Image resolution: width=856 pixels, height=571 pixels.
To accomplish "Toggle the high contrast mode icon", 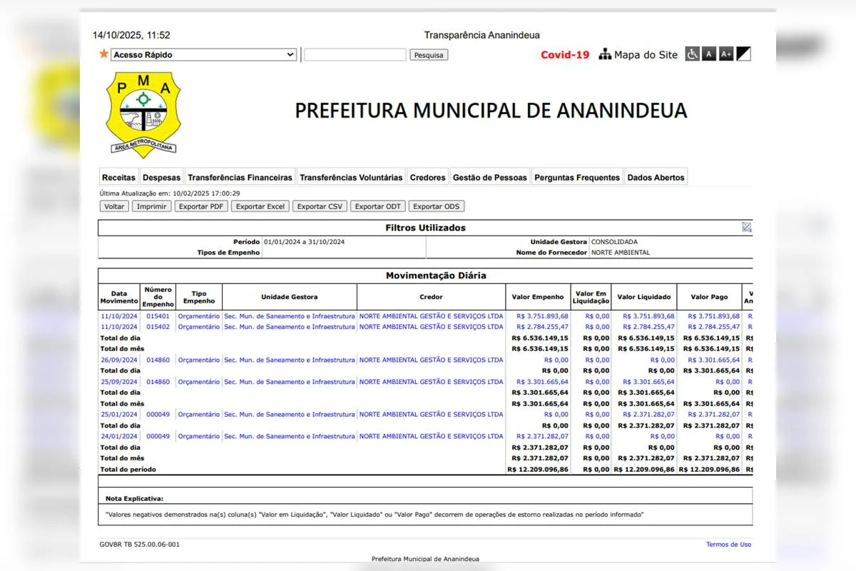I will point(744,54).
